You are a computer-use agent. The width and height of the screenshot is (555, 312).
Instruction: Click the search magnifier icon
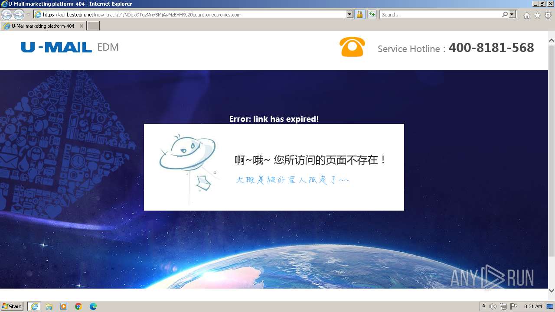tap(505, 14)
